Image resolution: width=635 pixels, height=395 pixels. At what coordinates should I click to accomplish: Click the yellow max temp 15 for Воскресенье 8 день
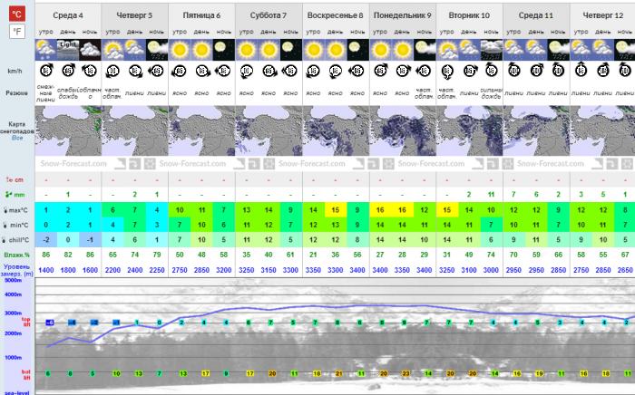pyautogui.click(x=336, y=210)
